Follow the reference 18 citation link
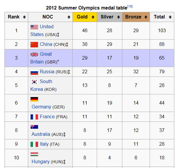This screenshot has width=177, height=168. (x=130, y=7)
